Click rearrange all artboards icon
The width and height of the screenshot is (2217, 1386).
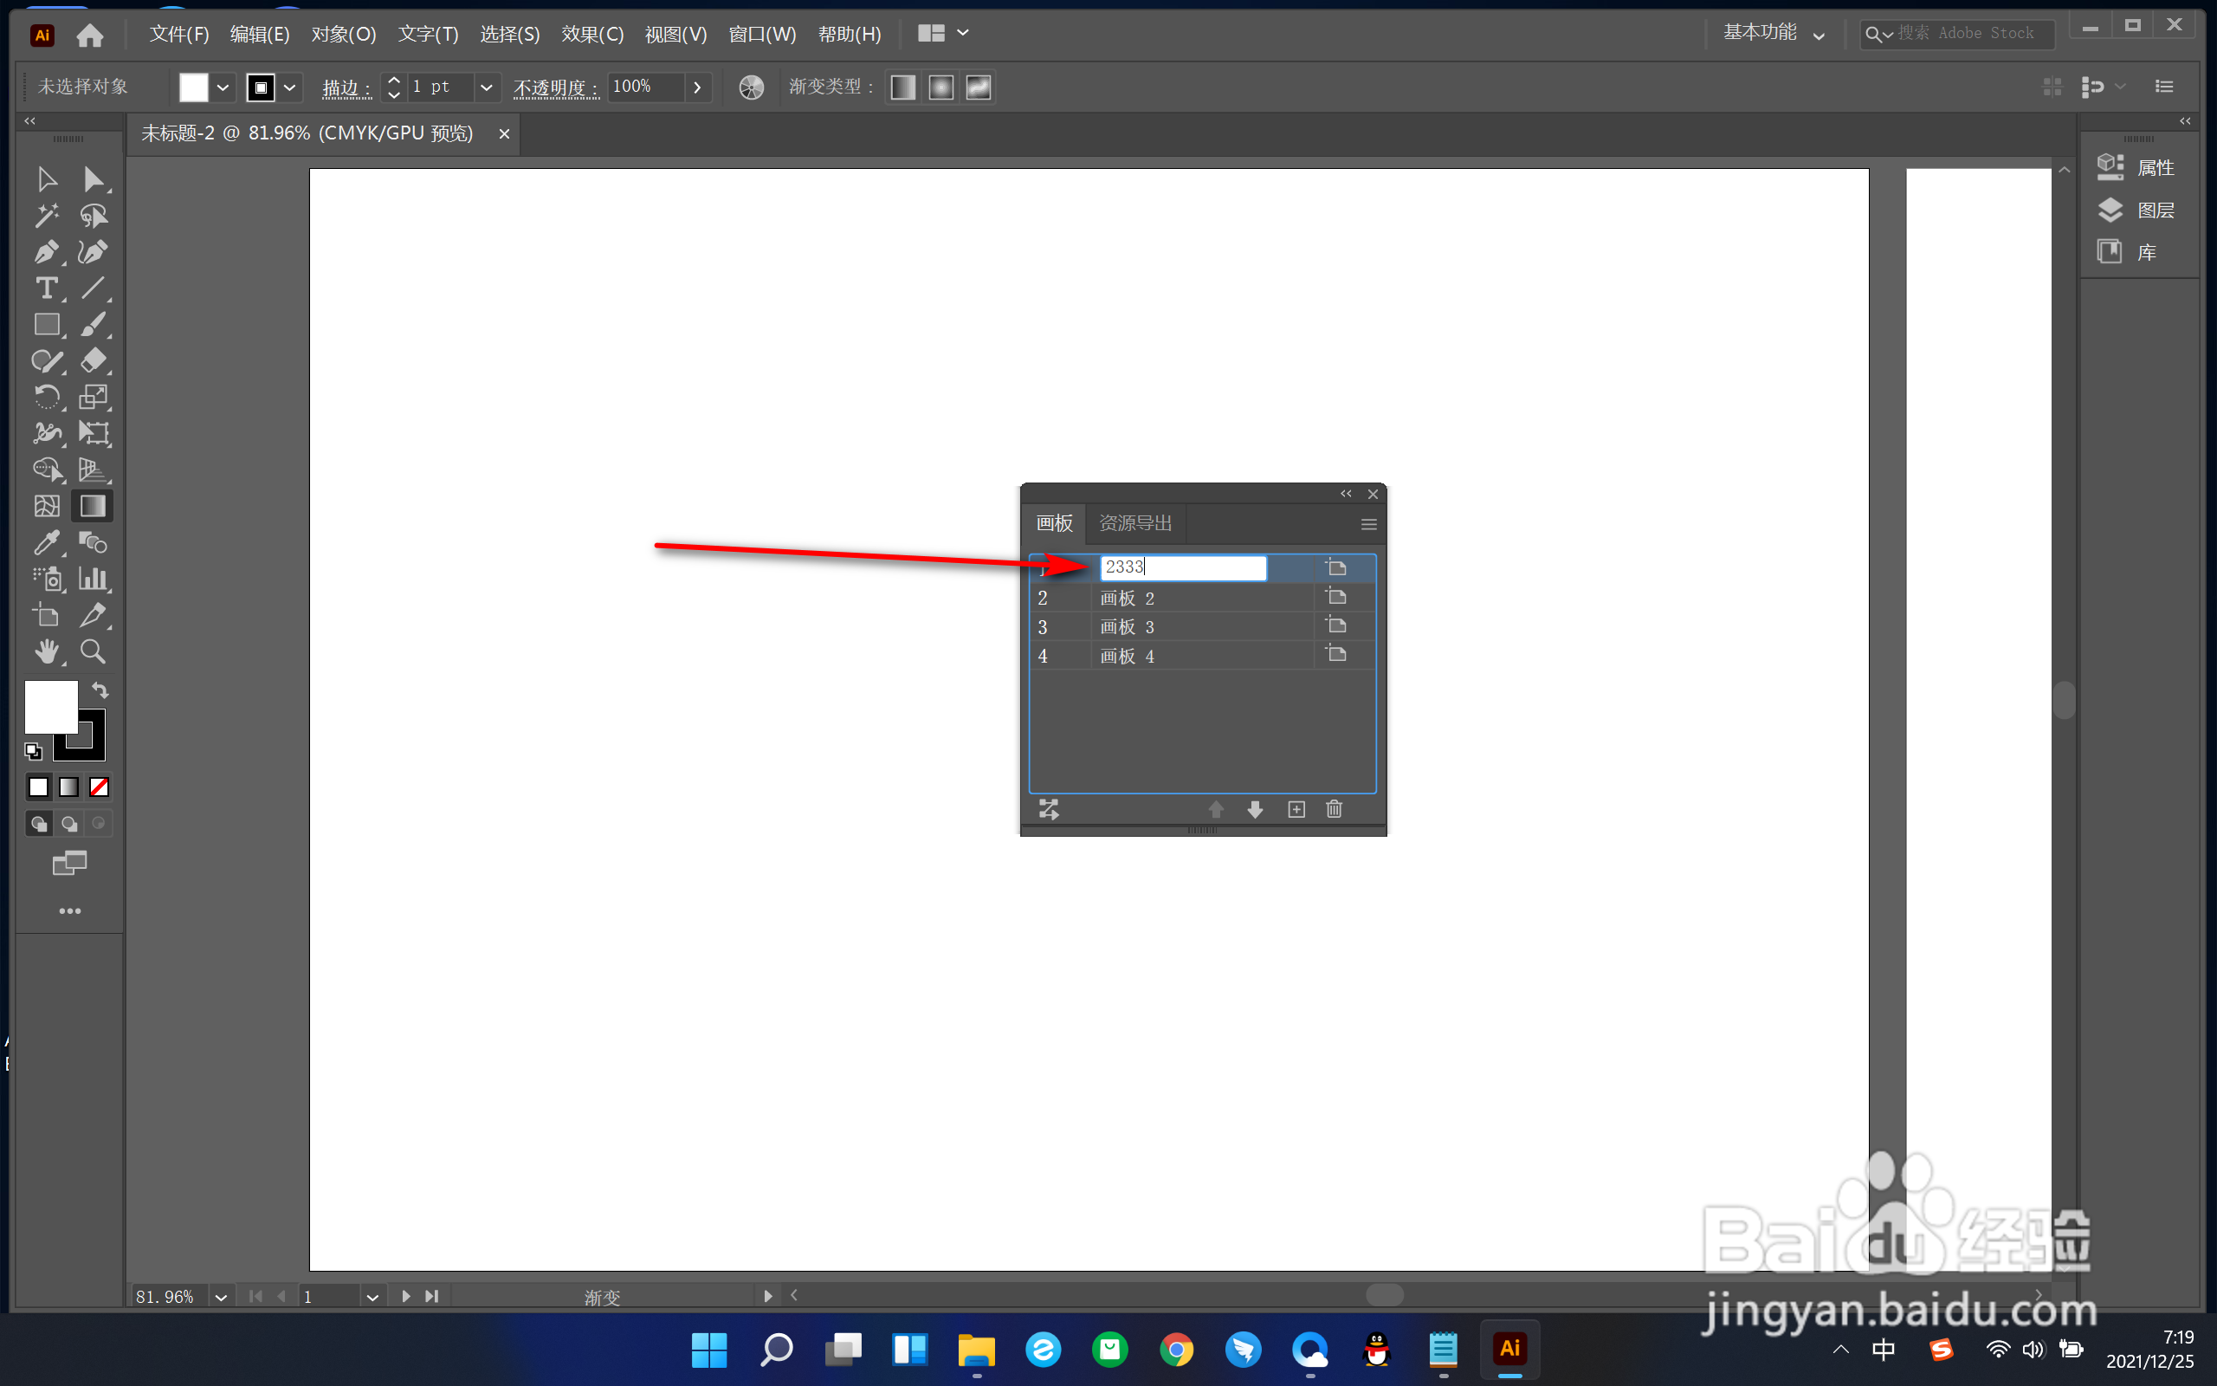pos(1049,809)
